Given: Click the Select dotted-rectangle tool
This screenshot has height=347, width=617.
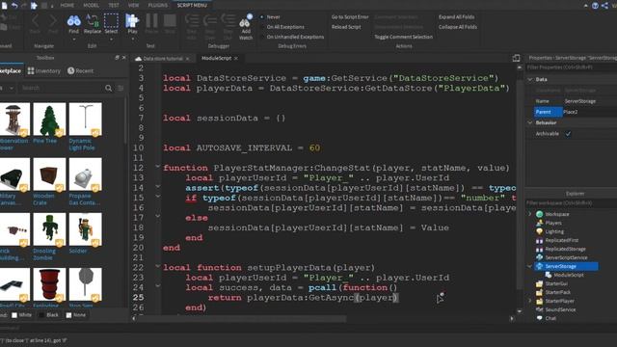Looking at the screenshot, I should 111,20.
